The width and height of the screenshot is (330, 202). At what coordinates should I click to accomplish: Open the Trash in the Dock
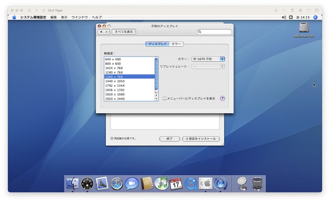(x=257, y=184)
